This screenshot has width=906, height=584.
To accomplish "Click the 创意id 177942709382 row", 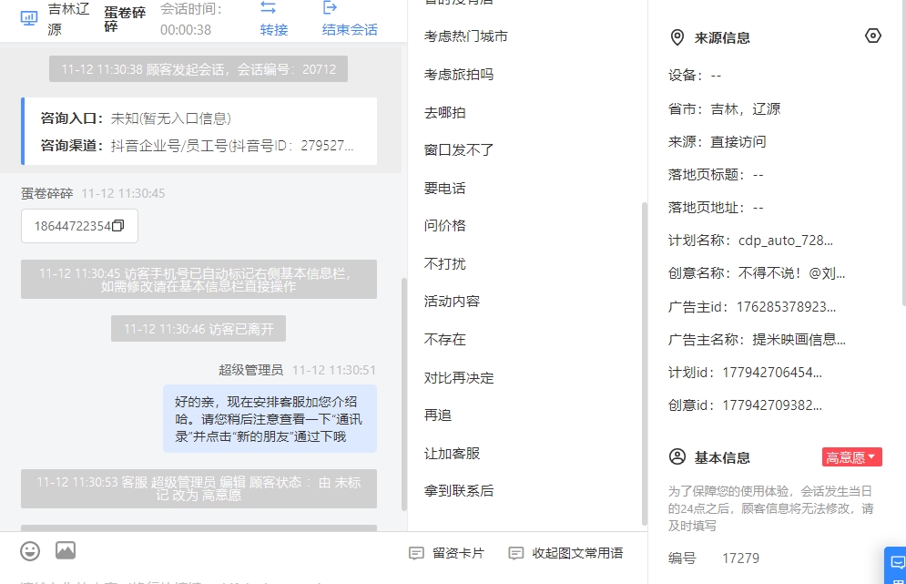I will [x=745, y=405].
